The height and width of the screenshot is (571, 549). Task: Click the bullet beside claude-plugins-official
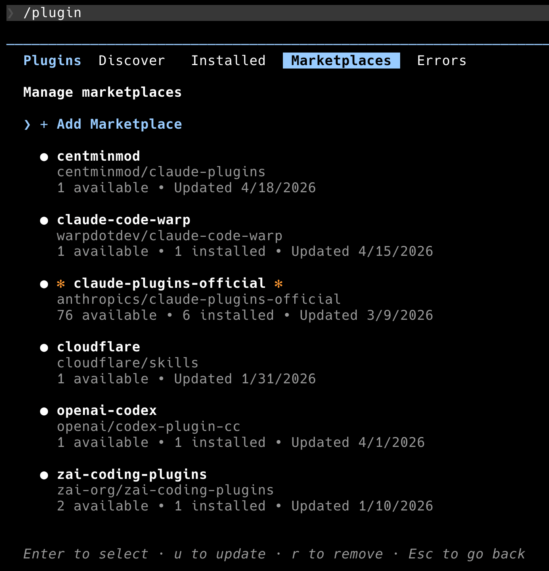pos(44,284)
